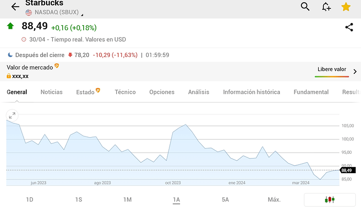Open the search magnifier icon
361x214 pixels.
pos(305,6)
